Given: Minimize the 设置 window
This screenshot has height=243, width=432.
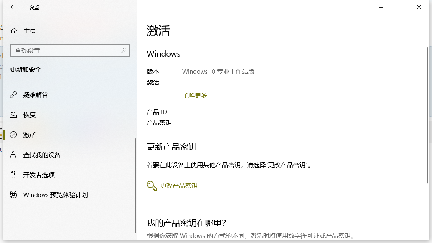Looking at the screenshot, I should tap(381, 7).
